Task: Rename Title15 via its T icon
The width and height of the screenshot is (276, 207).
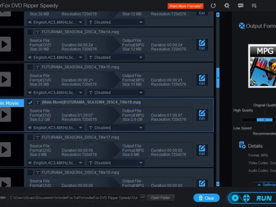Action: coord(38,67)
